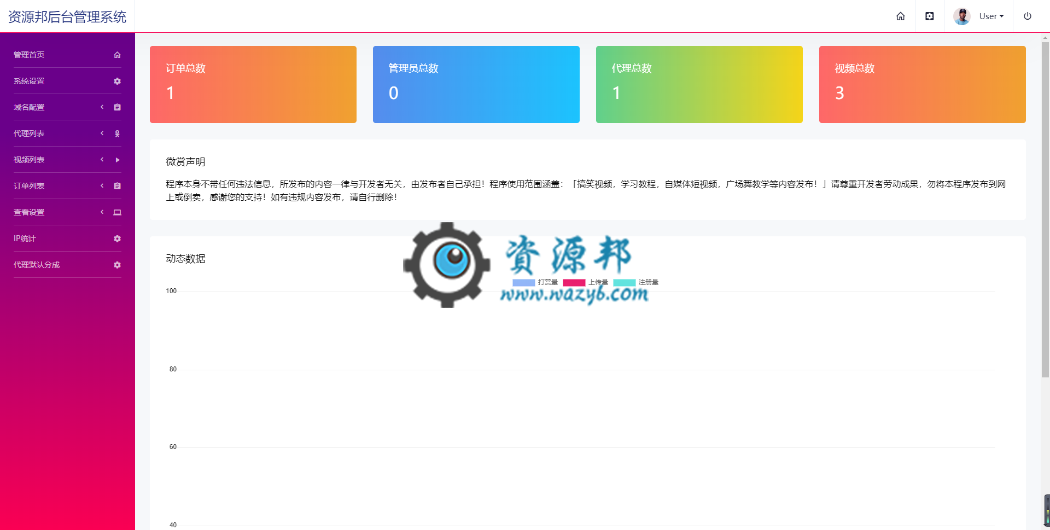Click the 代理总数 statistics card
The image size is (1050, 530).
(x=699, y=84)
